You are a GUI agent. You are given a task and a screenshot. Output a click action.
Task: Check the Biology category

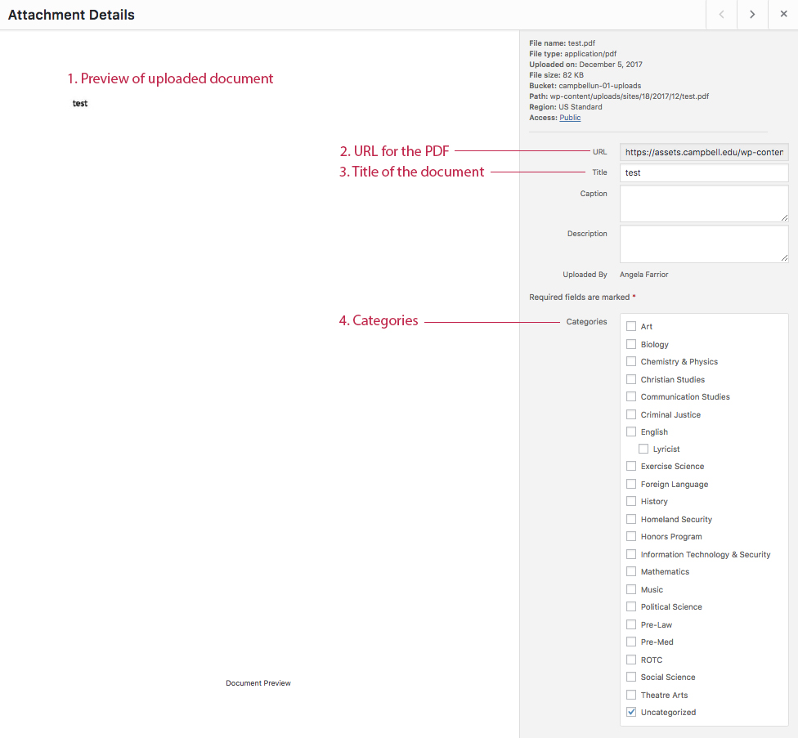(x=631, y=344)
